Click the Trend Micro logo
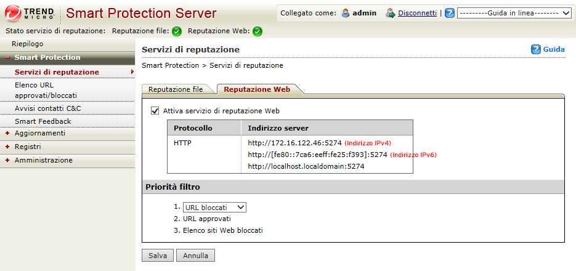 click(30, 13)
